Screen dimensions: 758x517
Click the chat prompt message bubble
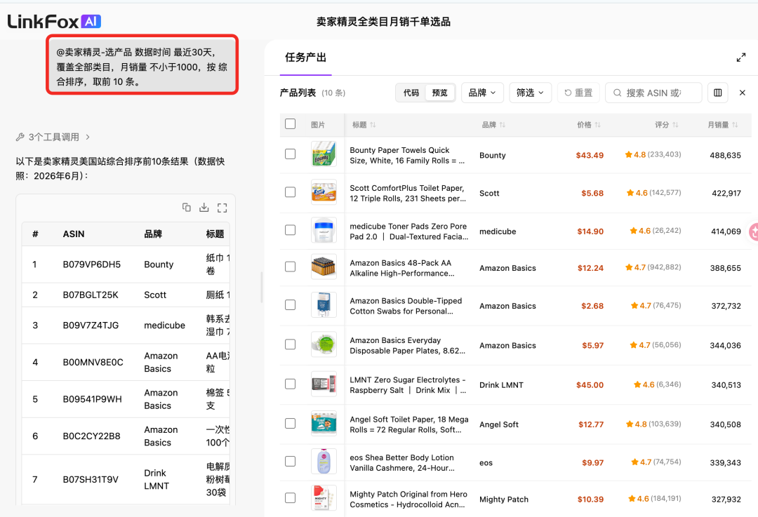(142, 65)
